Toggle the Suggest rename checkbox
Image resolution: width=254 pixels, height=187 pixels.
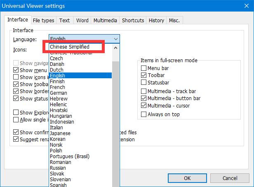coord(16,139)
